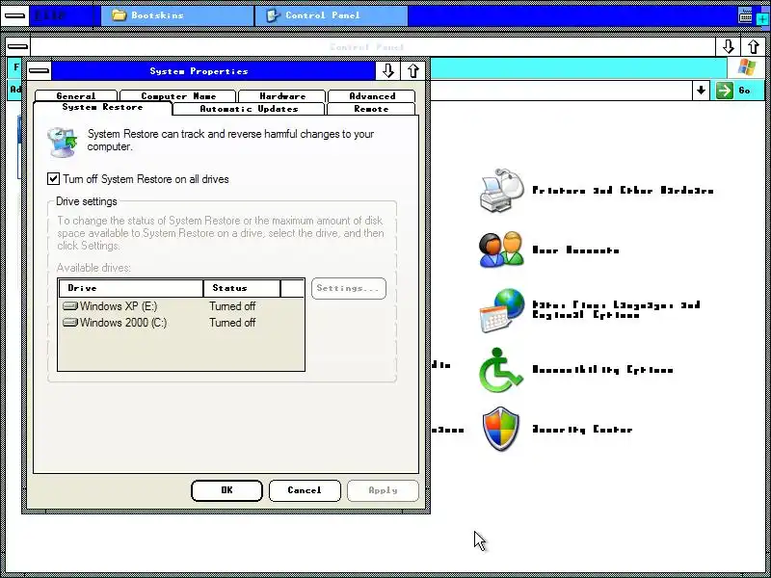The width and height of the screenshot is (771, 578).
Task: Click the Windows XP (E:) drive icon
Action: pyautogui.click(x=70, y=306)
